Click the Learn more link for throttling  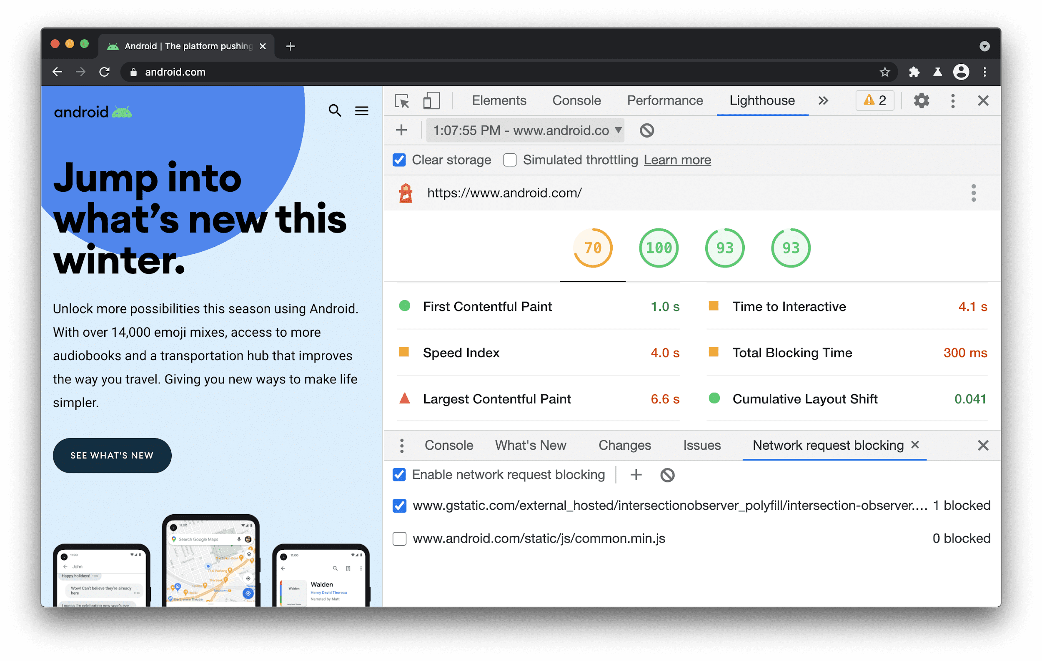coord(677,160)
